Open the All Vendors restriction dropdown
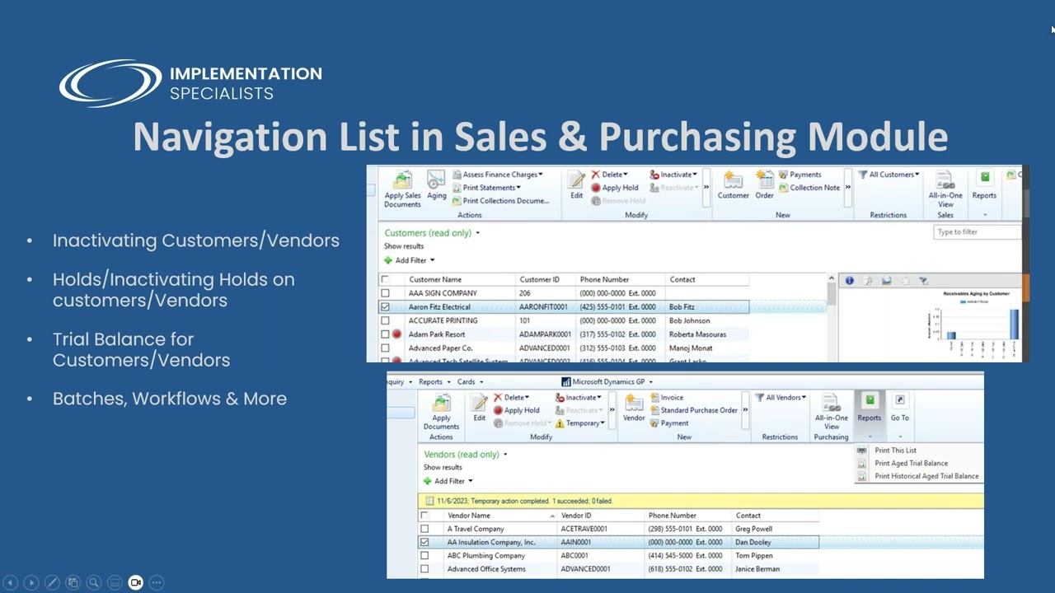Image resolution: width=1055 pixels, height=593 pixels. [x=781, y=398]
